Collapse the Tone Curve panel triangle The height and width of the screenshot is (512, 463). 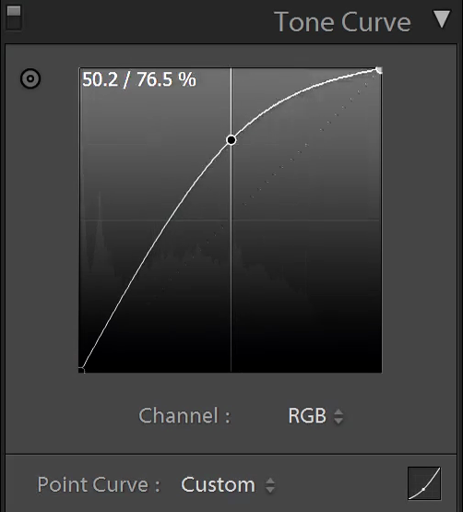(x=442, y=19)
